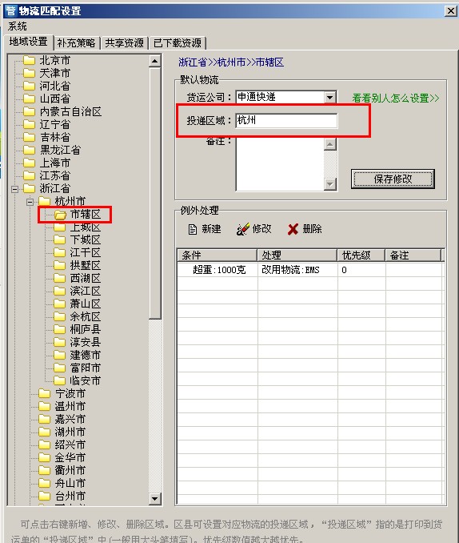459x543 pixels.
Task: Click the title bar app icon
Action: [10, 10]
